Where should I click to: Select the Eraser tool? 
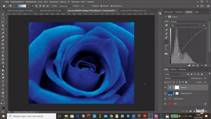(3, 63)
